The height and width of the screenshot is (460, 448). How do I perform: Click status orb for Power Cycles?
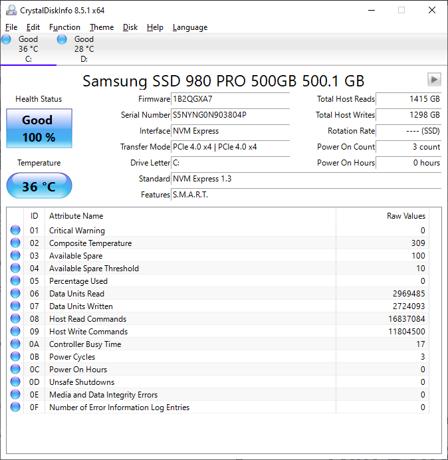(x=15, y=356)
